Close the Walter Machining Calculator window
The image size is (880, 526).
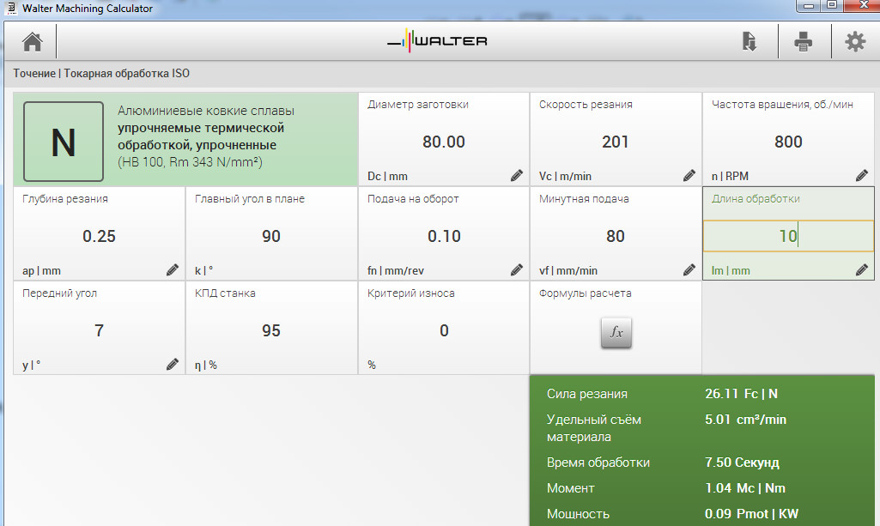point(865,6)
